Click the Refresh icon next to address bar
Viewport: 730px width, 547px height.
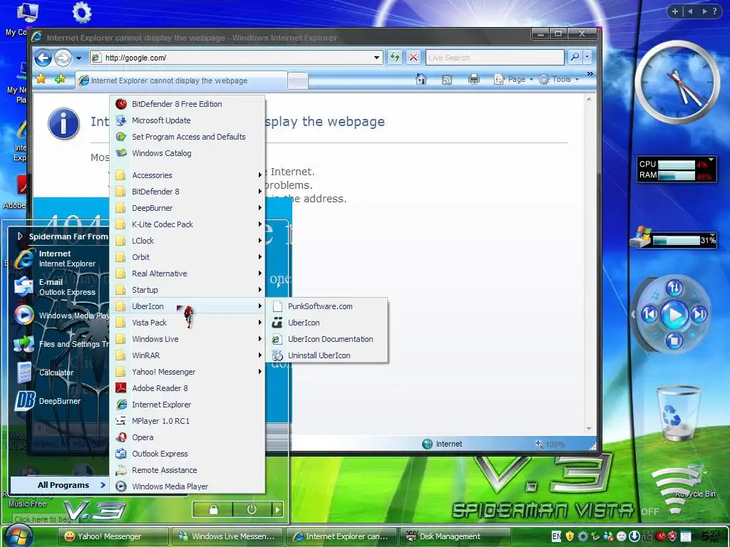click(395, 57)
